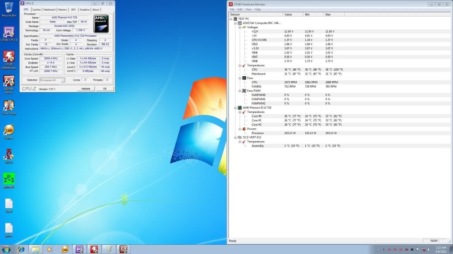Open the View menu in HWMonitor
This screenshot has width=453, height=254.
click(x=248, y=10)
